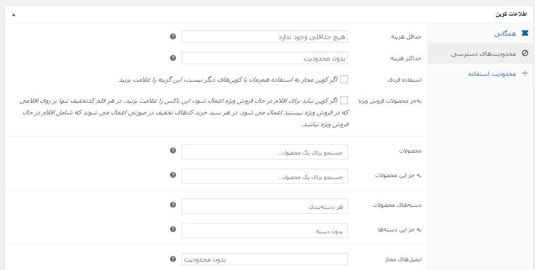Click the اطلاعات کوپن panel title
The image size is (535, 270).
point(511,15)
